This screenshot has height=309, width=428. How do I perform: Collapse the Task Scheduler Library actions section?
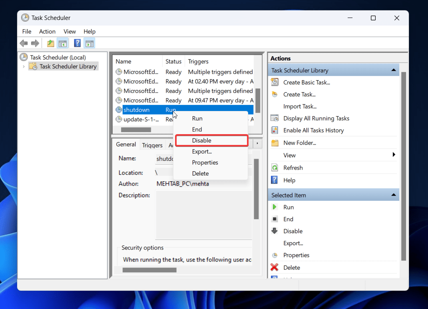pos(393,70)
